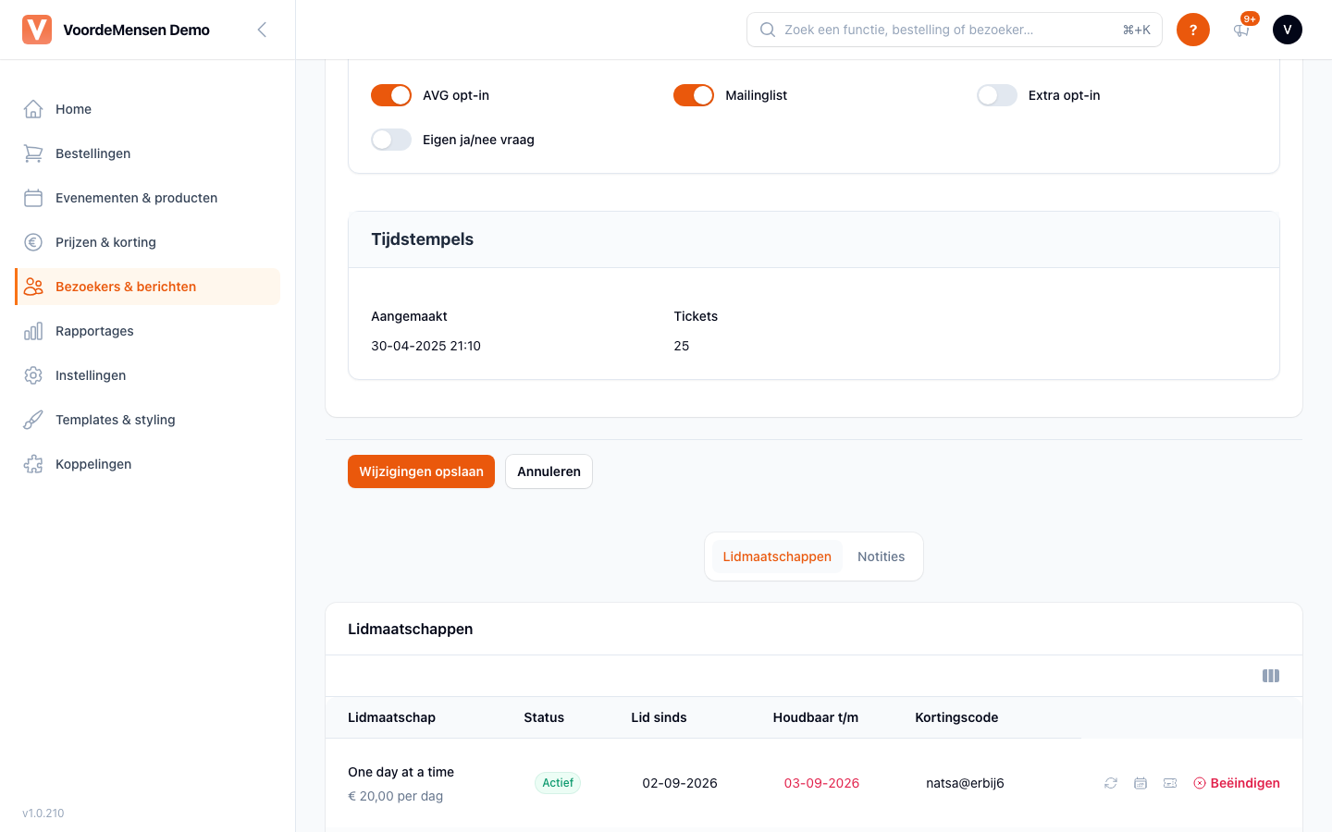Viewport: 1332px width, 832px height.
Task: Click the VoordeMensen logo icon
Action: click(37, 30)
